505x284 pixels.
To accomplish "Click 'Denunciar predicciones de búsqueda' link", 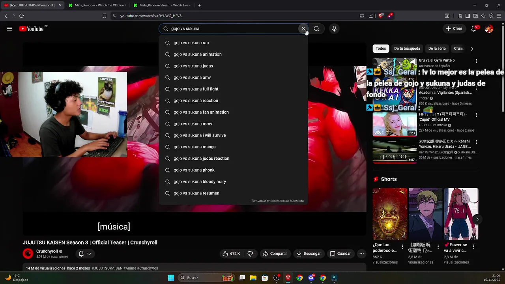I will 278,201.
